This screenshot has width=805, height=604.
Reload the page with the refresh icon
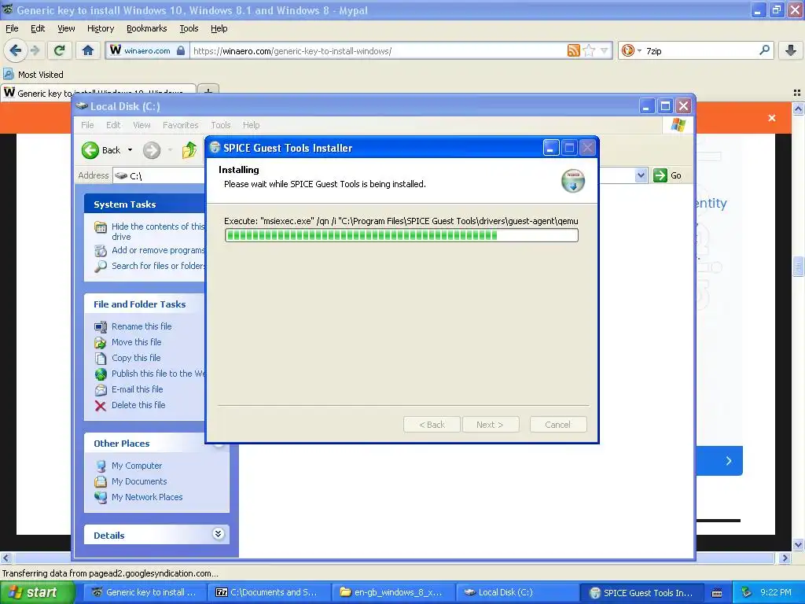point(60,50)
